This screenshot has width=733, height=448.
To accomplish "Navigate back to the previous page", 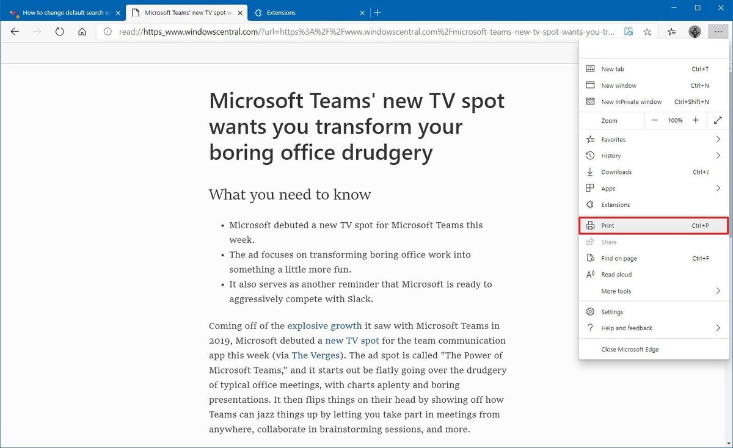I will pos(15,32).
